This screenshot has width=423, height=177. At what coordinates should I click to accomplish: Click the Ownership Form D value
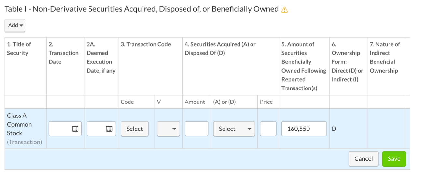click(x=334, y=129)
